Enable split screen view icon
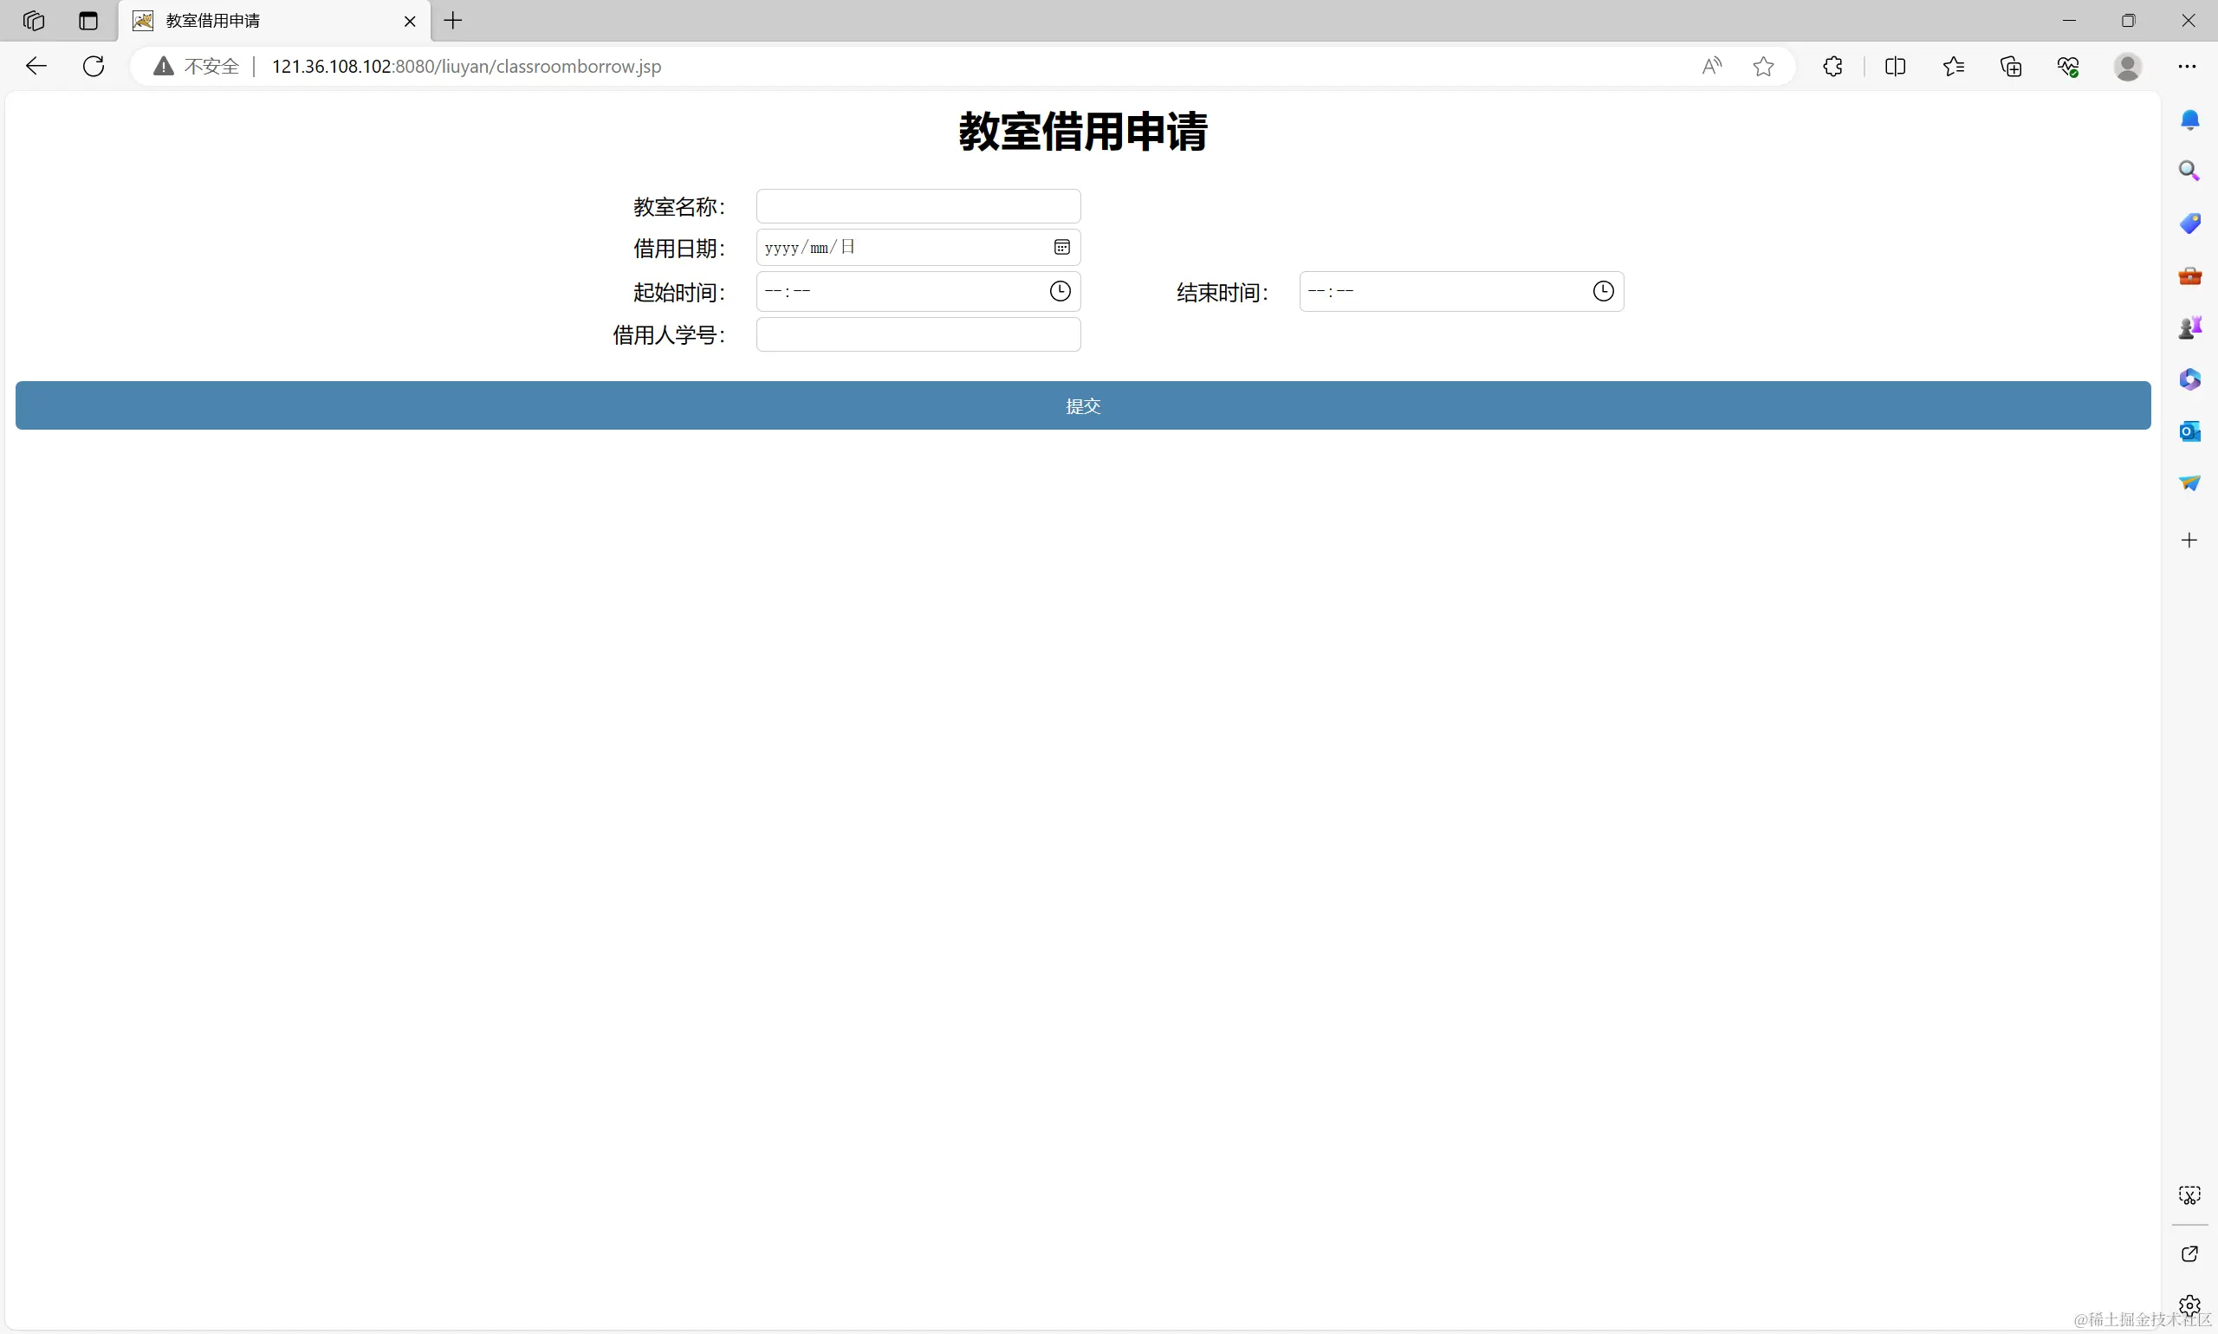Screen dimensions: 2218x1334 (1895, 67)
